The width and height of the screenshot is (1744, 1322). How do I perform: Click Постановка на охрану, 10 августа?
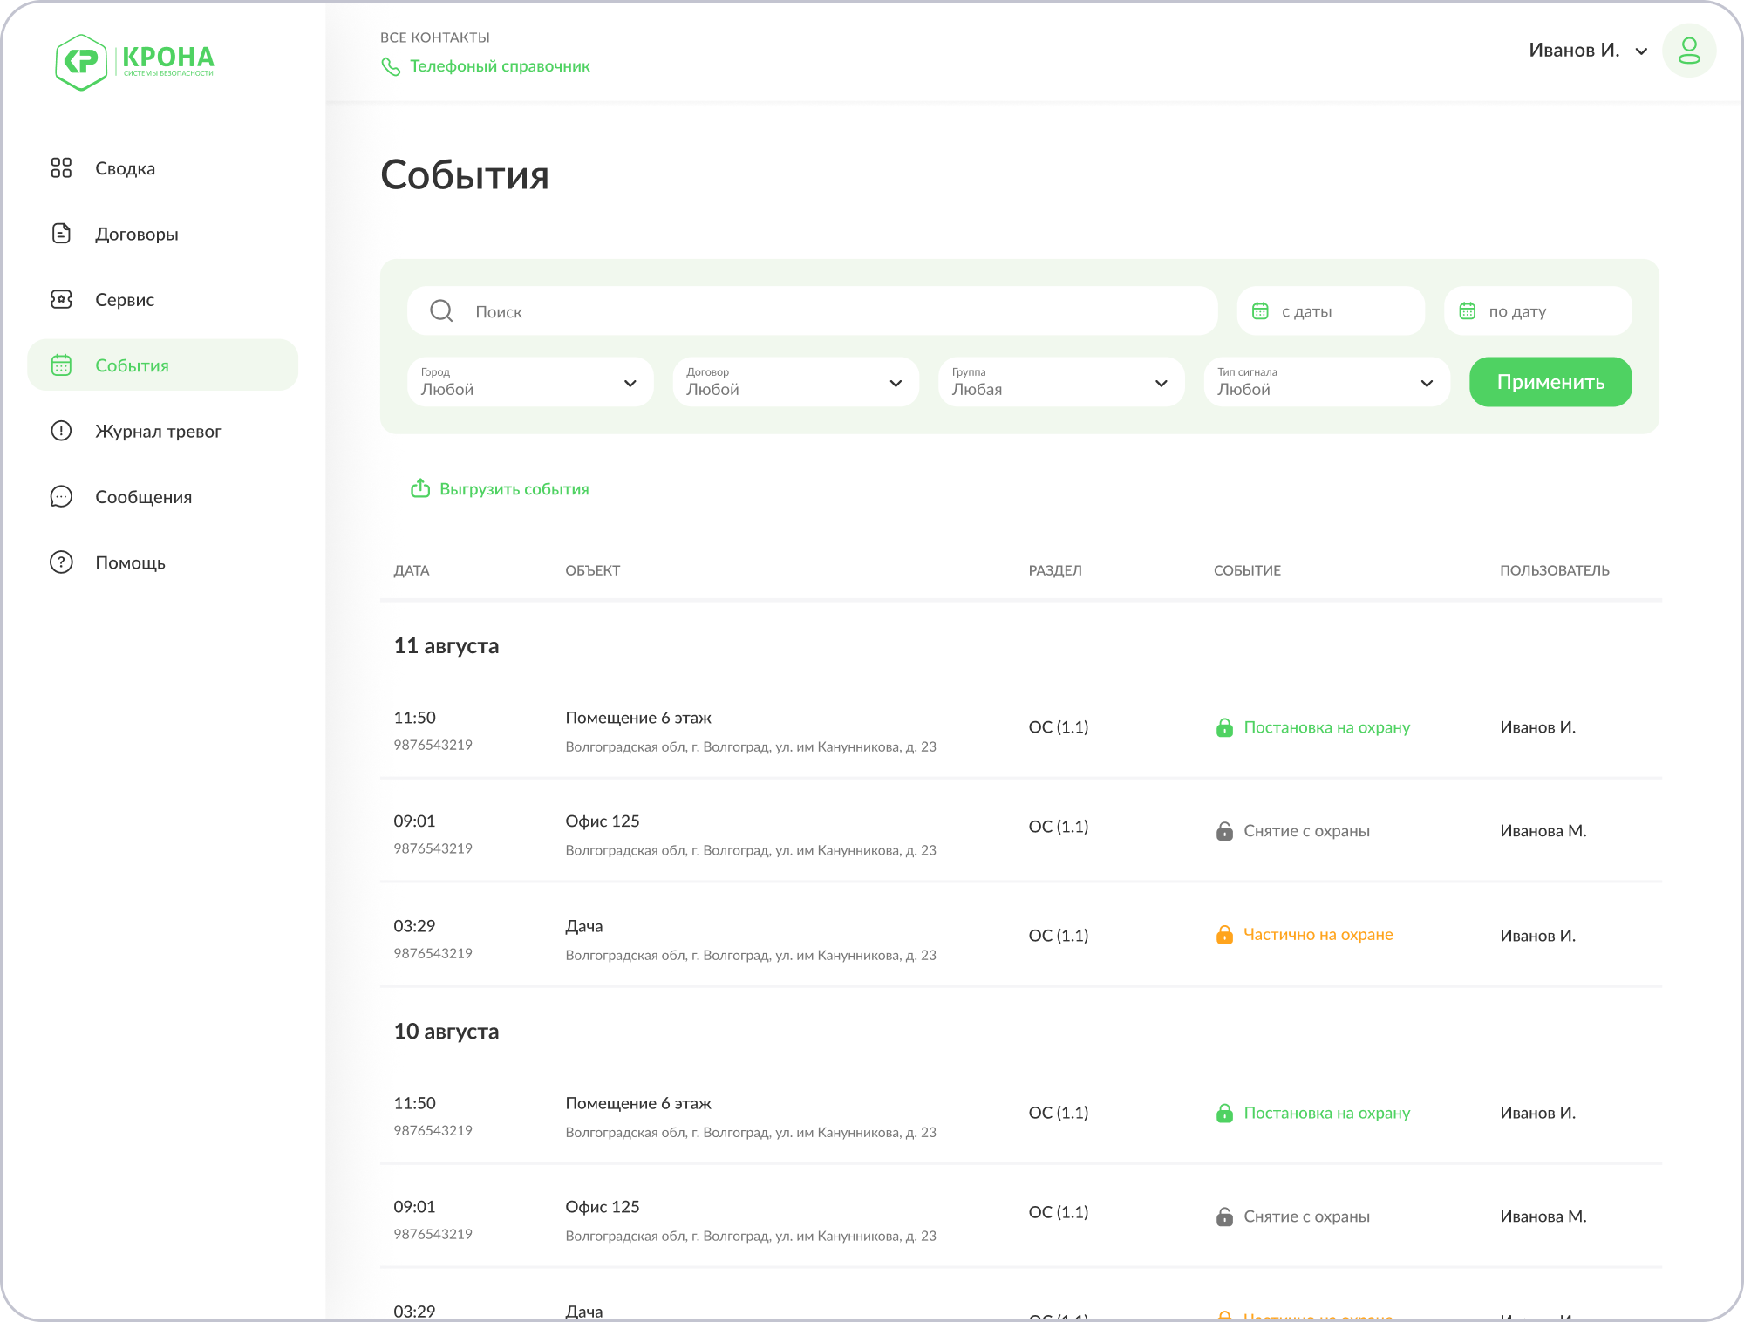pyautogui.click(x=1326, y=1113)
